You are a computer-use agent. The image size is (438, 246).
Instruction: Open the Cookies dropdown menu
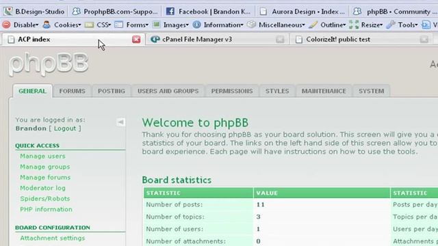(62, 25)
